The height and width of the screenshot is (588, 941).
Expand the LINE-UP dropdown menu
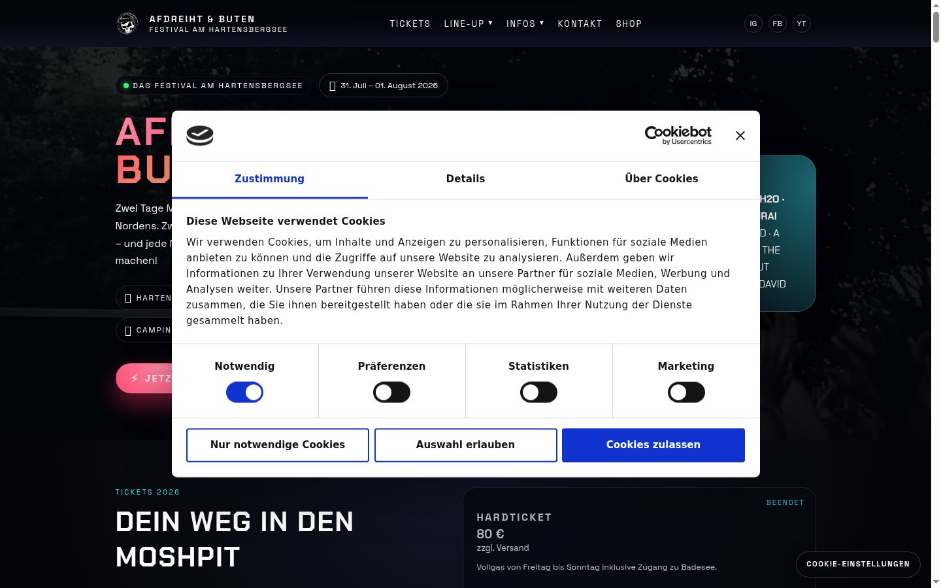click(469, 24)
